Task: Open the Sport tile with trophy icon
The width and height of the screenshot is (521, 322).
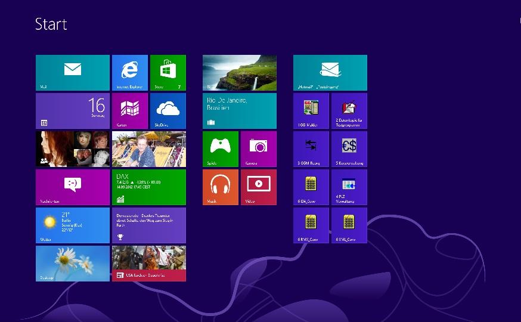Action: pyautogui.click(x=149, y=225)
